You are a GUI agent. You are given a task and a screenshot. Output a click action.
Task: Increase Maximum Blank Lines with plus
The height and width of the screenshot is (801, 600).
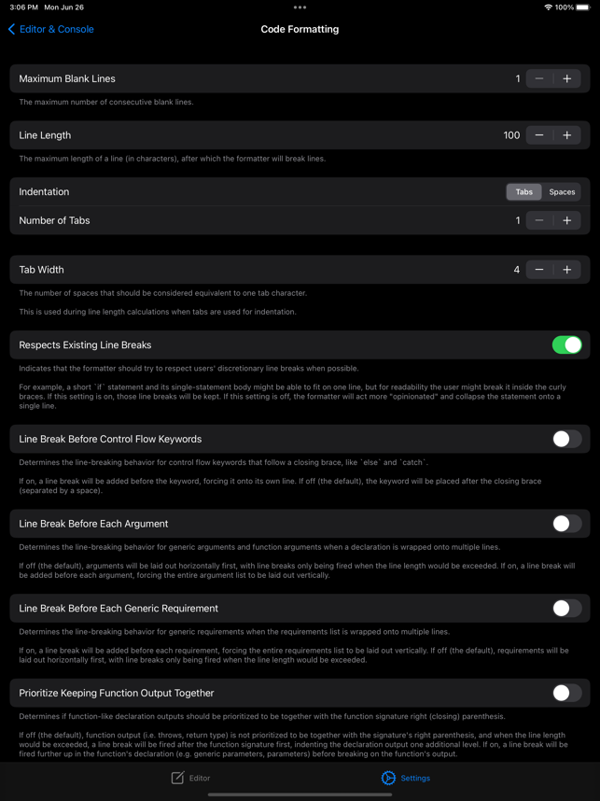566,78
